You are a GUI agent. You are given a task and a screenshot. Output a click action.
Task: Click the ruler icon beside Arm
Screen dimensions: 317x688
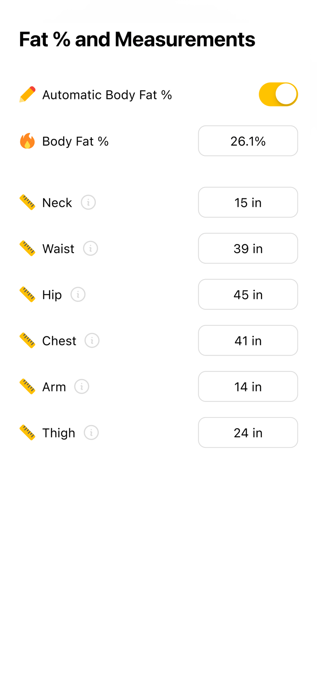(x=28, y=387)
